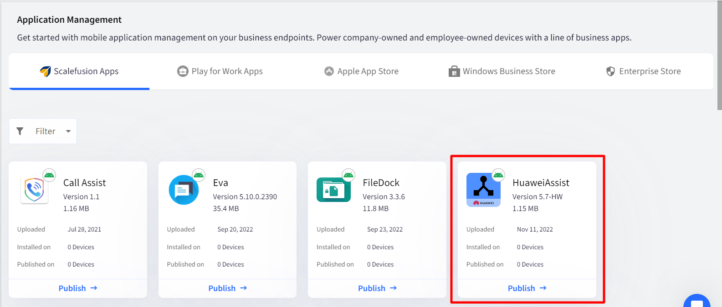Click the Nov 11, 2022 upload date
The image size is (722, 307).
pos(535,230)
